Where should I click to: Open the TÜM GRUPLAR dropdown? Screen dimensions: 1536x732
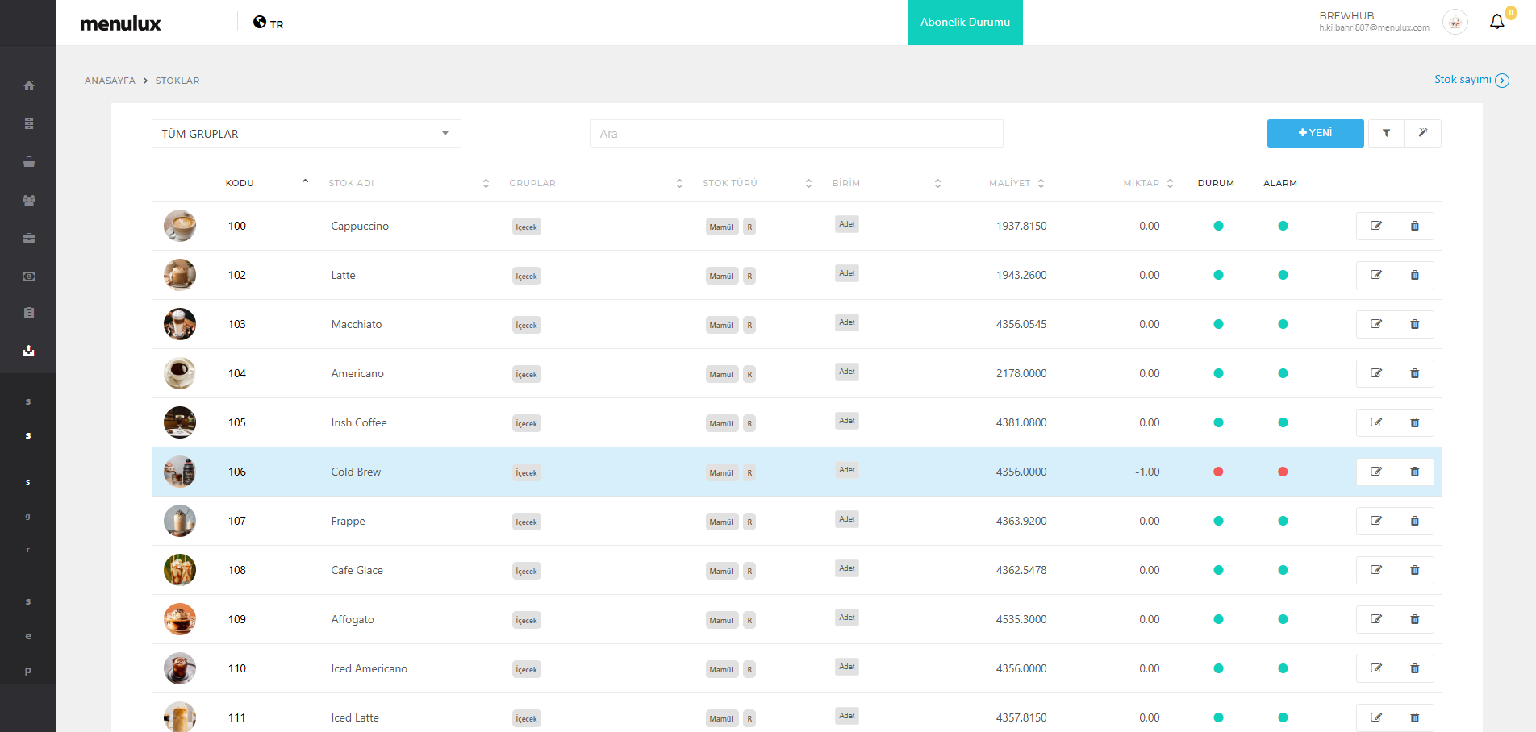(x=306, y=134)
